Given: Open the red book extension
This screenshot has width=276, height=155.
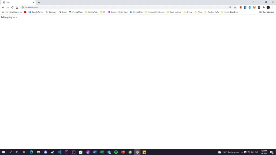Looking at the screenshot, I should click(241, 7).
